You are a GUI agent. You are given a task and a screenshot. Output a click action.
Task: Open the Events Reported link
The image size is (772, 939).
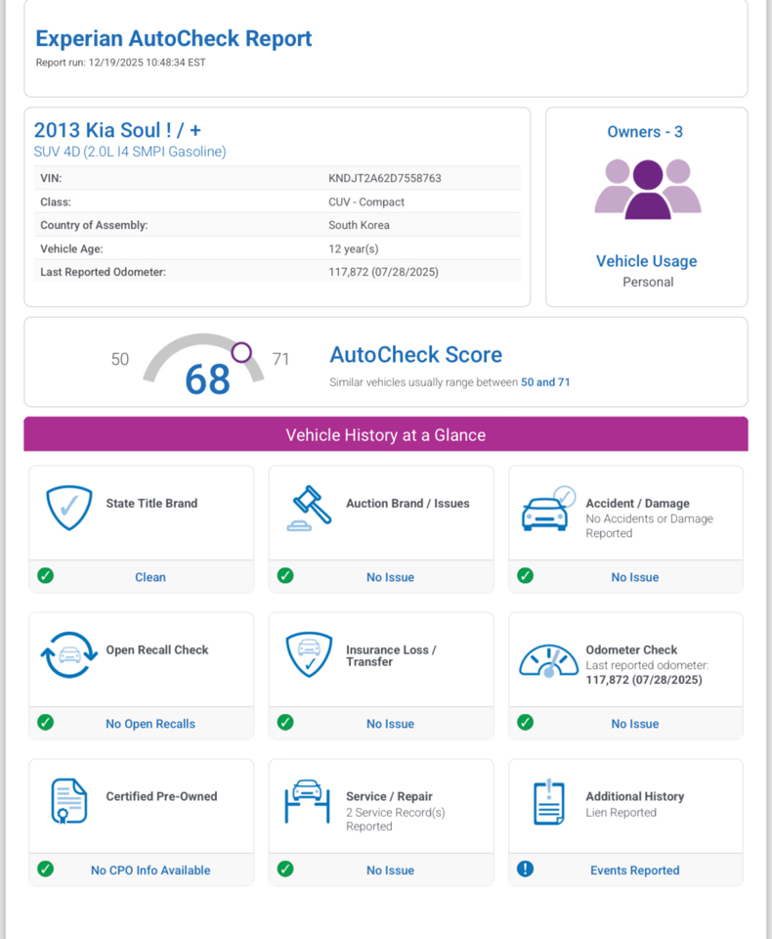(634, 871)
